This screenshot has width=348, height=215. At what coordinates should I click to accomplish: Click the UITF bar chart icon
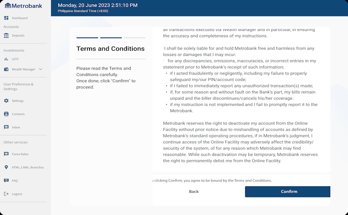point(6,59)
